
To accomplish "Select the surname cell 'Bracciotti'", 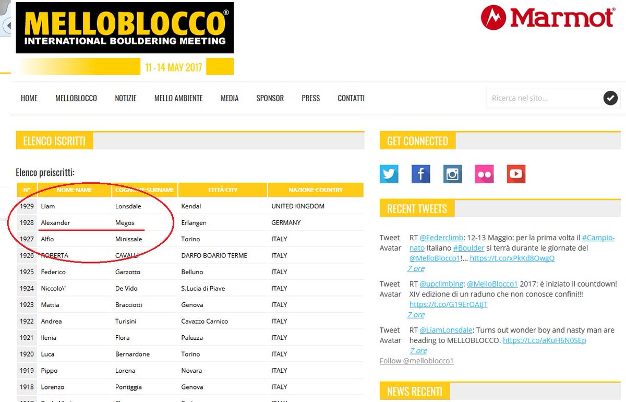I will [x=128, y=305].
